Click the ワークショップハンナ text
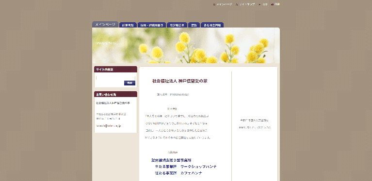Viewport: 372px width, 181px height. click(x=198, y=167)
